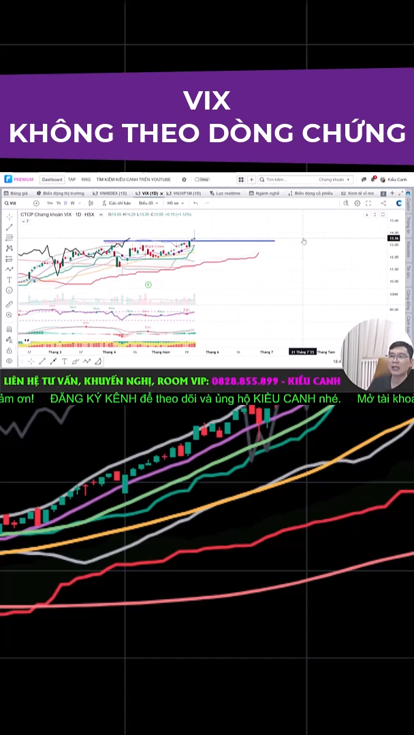Select the Text annotation tool in left toolbar
This screenshot has width=414, height=735.
click(10, 280)
